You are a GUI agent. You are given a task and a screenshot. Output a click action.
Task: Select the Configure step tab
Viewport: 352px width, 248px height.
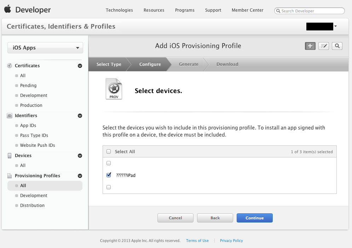150,64
